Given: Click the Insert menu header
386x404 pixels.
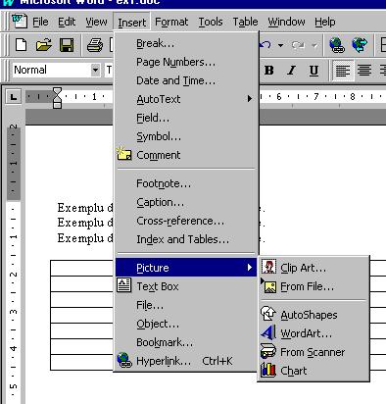Looking at the screenshot, I should click(131, 23).
